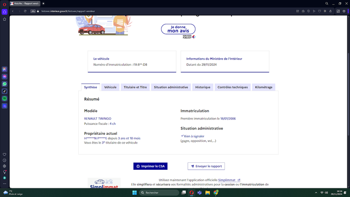
Task: Toggle the VPN badge in address bar
Action: [x=33, y=11]
